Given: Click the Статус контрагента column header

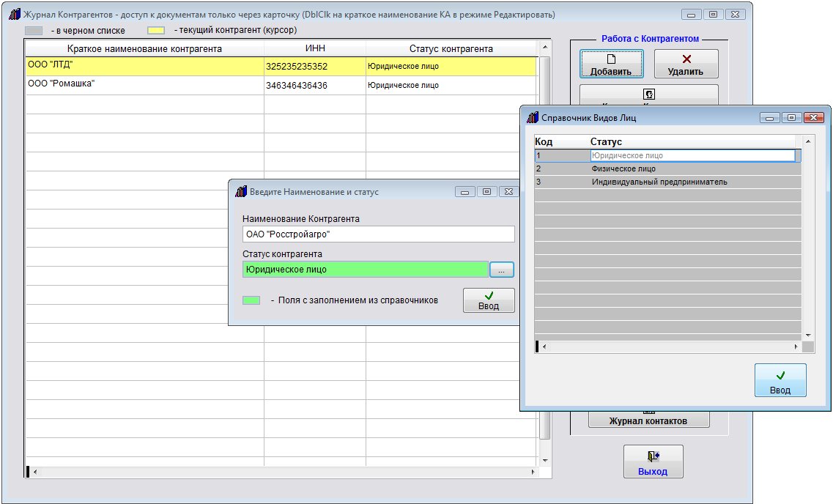Looking at the screenshot, I should click(451, 48).
